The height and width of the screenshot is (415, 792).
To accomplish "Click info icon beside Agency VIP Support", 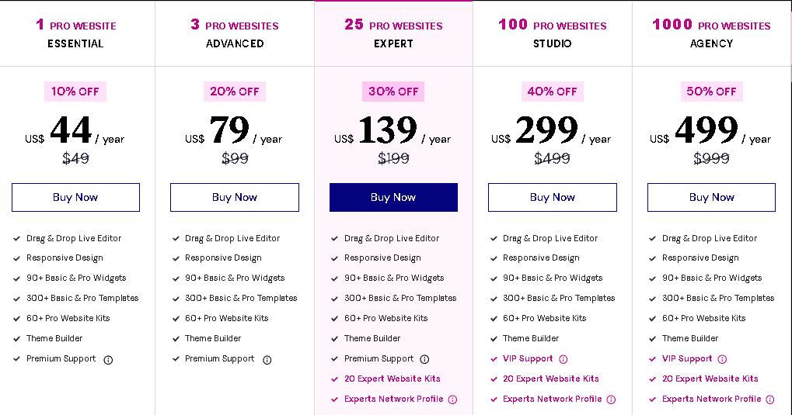I will [x=722, y=359].
